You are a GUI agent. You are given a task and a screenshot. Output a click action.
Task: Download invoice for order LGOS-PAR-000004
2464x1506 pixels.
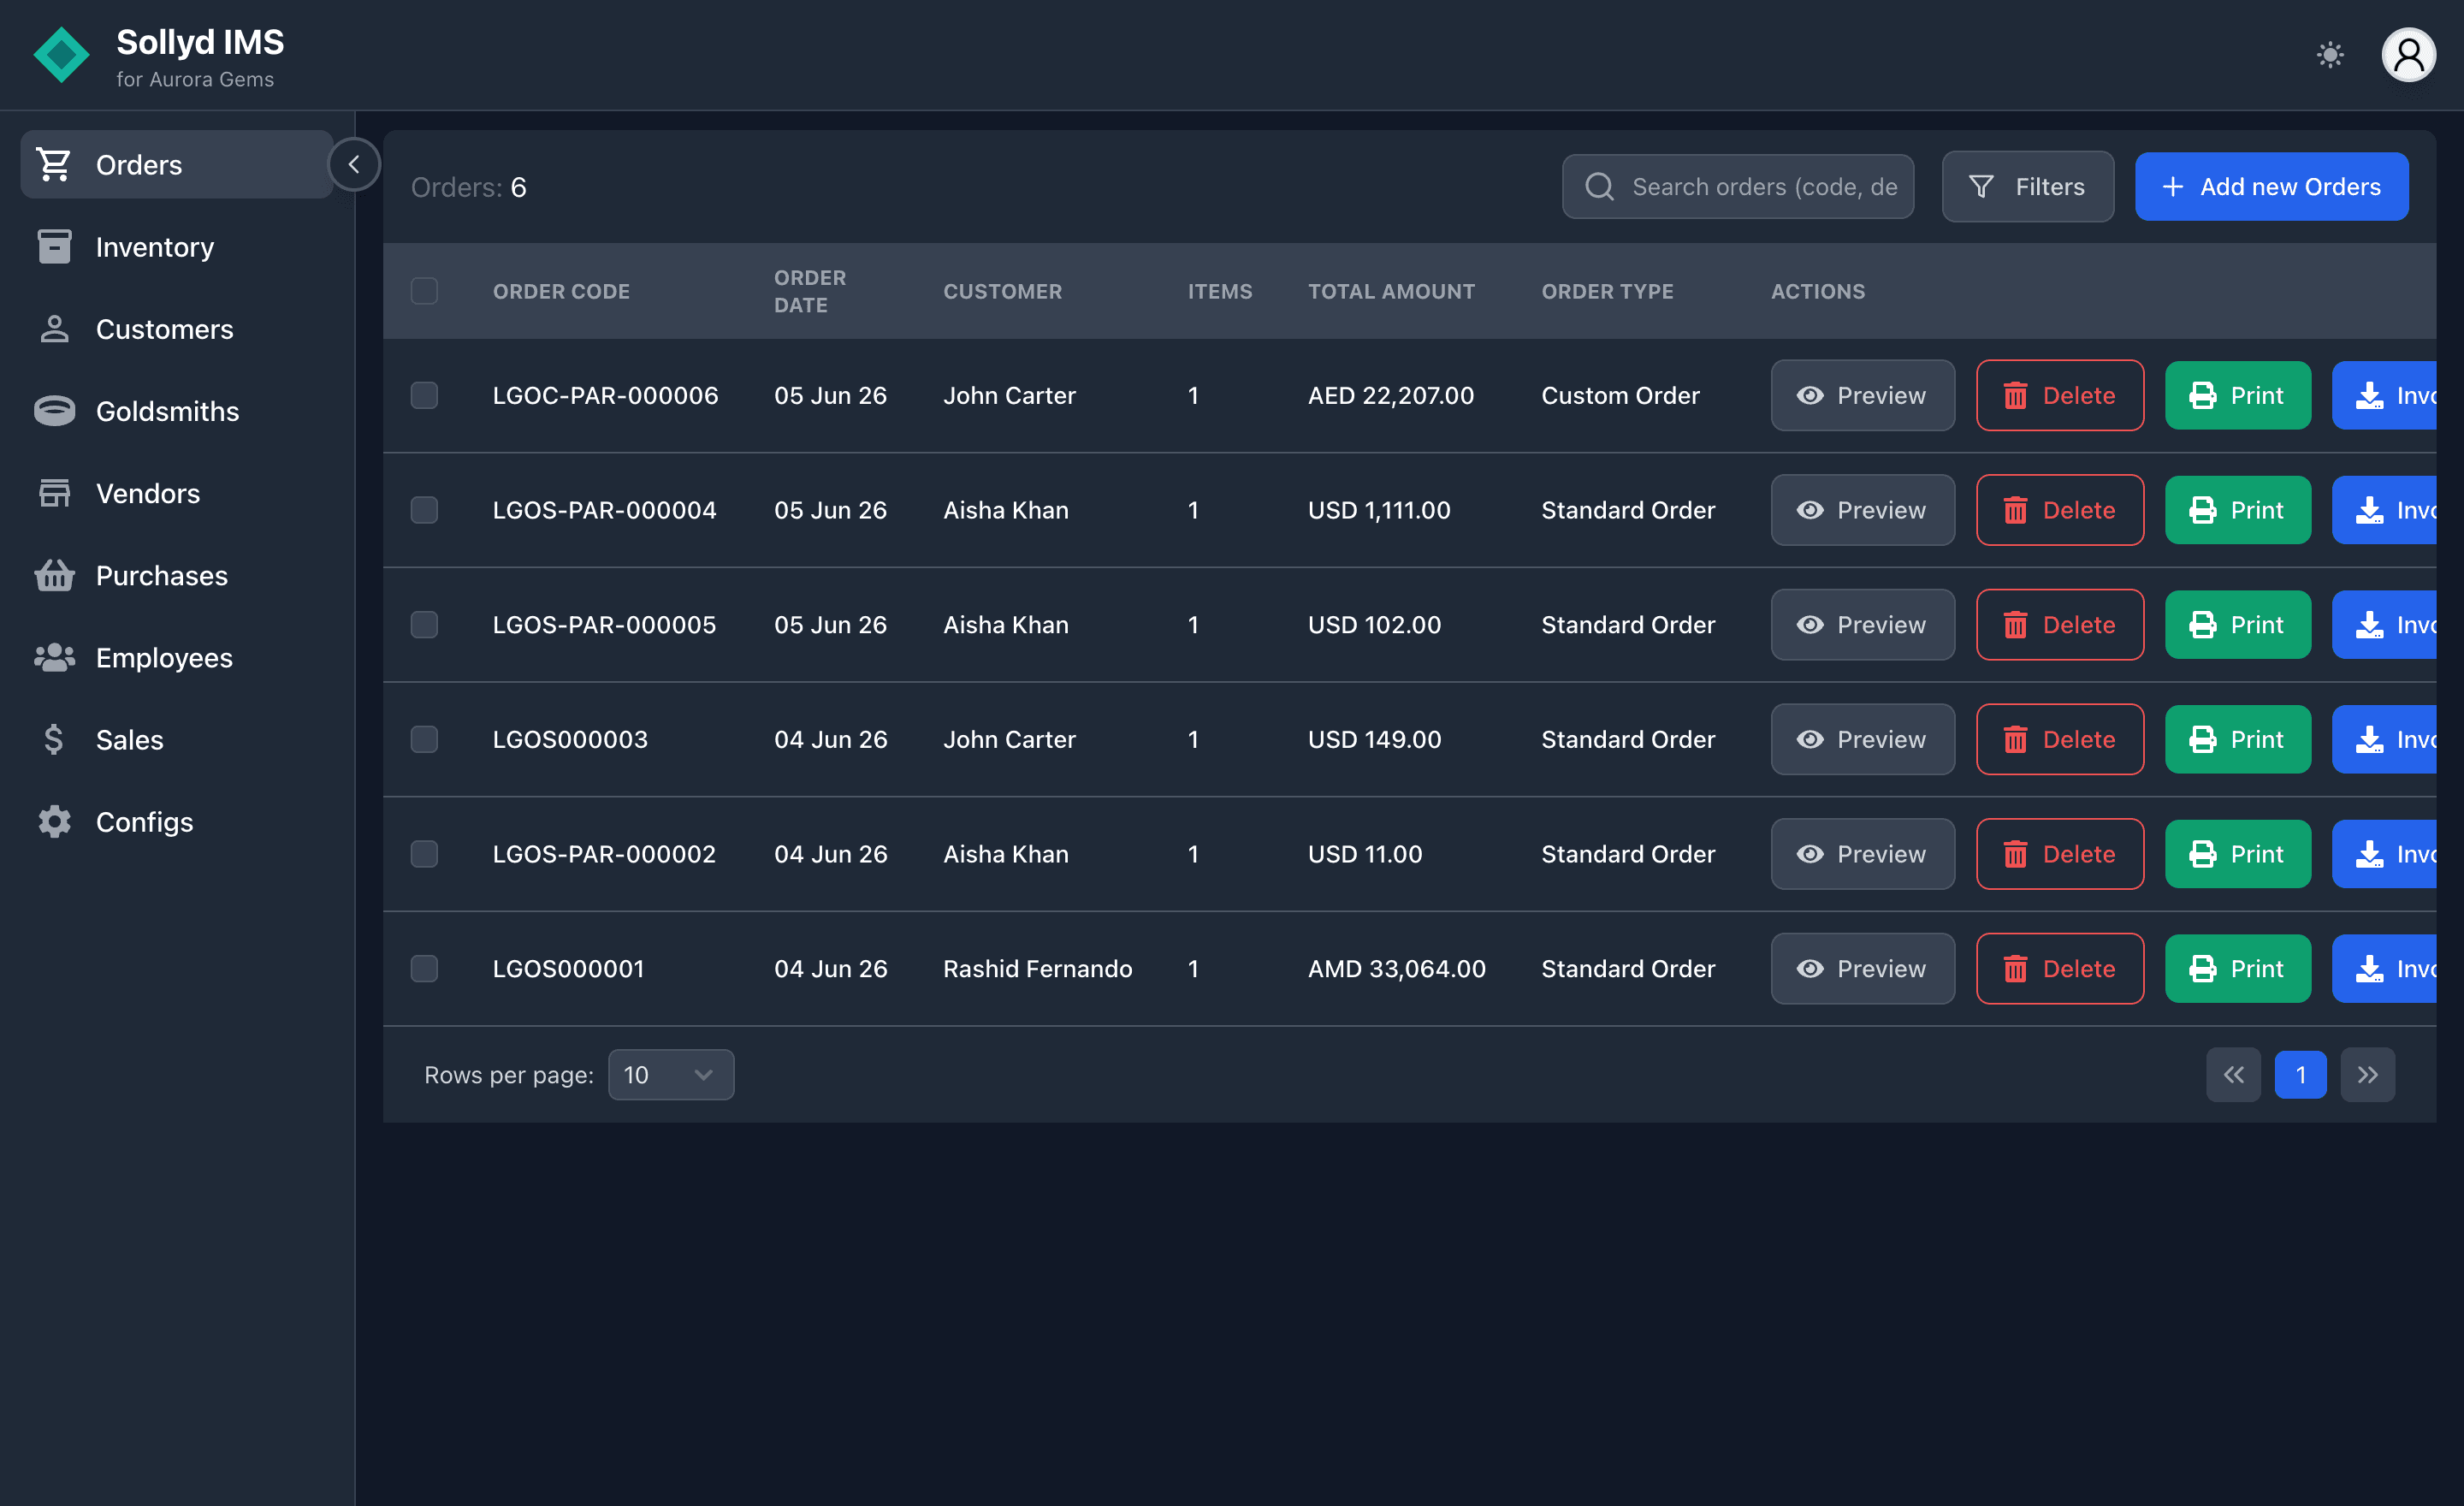(2384, 510)
